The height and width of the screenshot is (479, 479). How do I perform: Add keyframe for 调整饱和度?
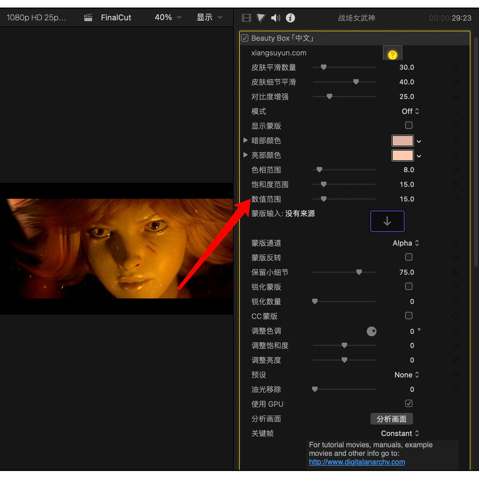point(456,345)
